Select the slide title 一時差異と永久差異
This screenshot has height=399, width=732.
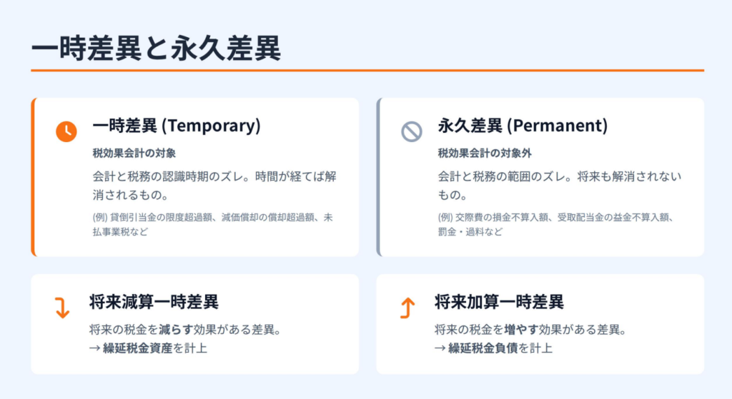[x=156, y=48]
